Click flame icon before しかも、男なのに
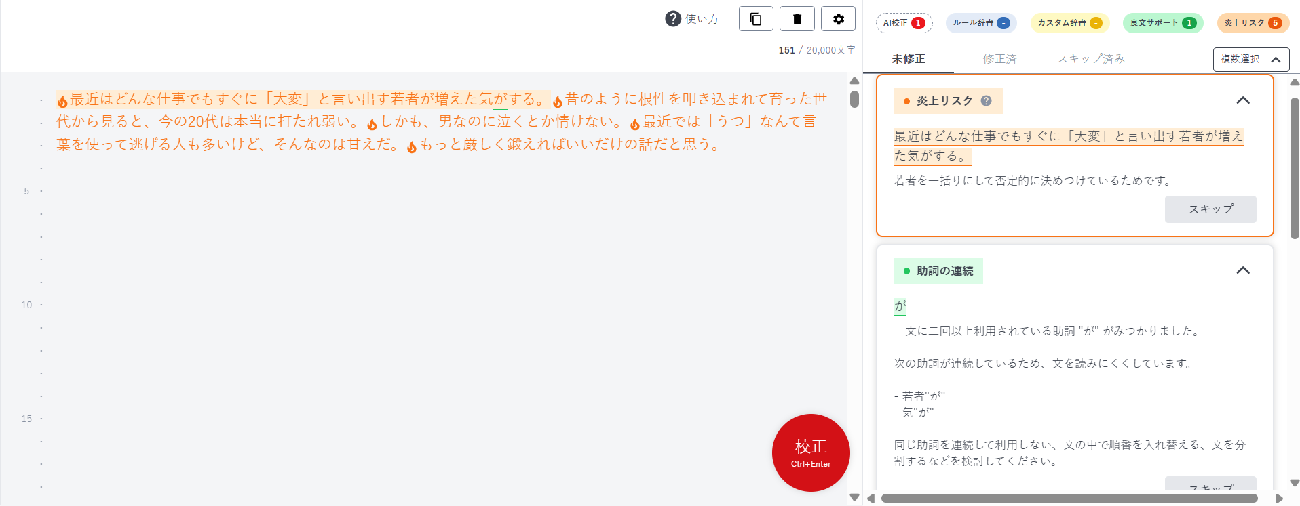This screenshot has width=1300, height=506. pos(372,124)
